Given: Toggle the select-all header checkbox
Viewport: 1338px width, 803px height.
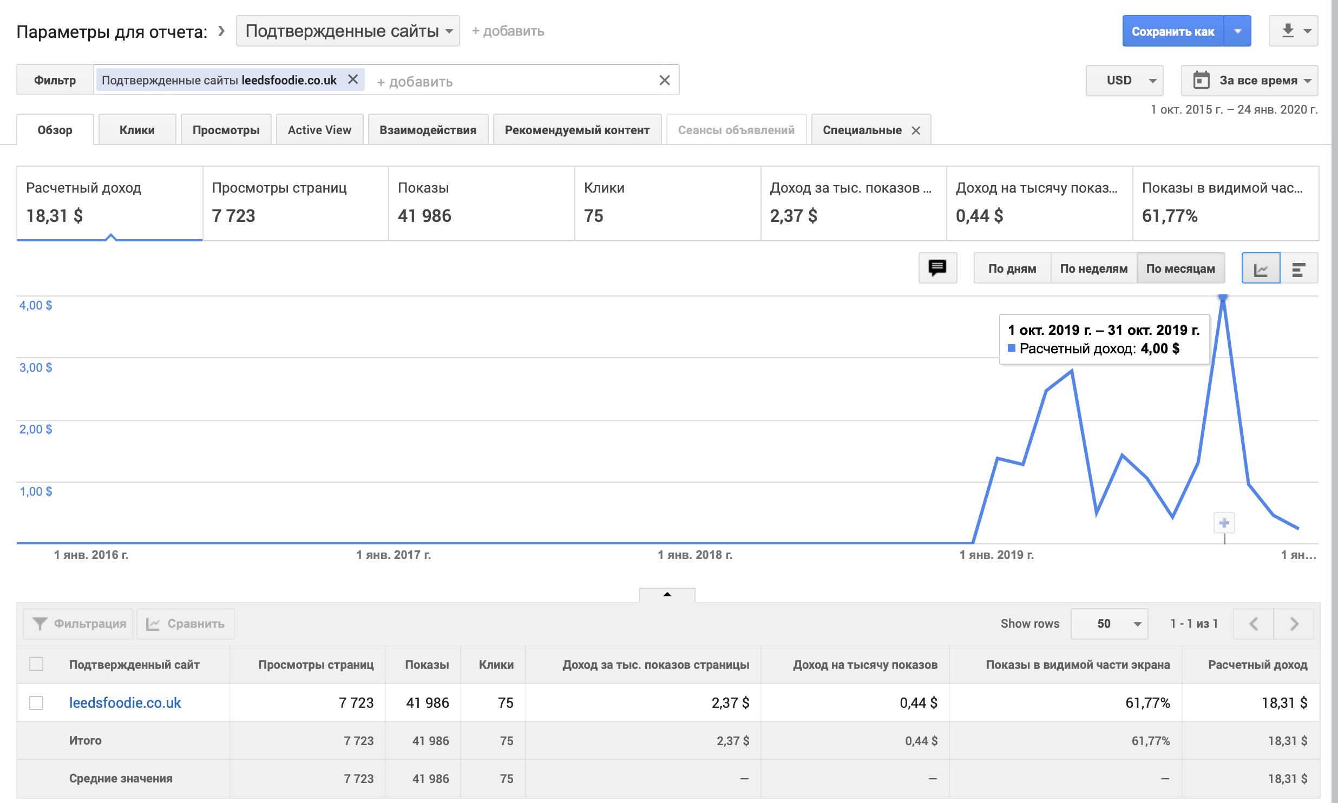Looking at the screenshot, I should click(x=36, y=664).
